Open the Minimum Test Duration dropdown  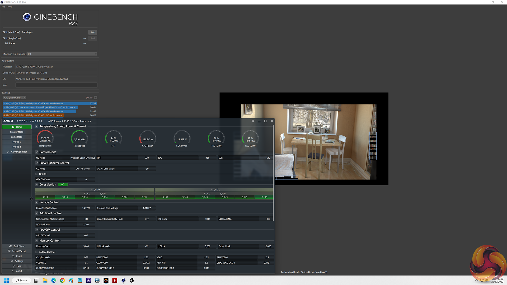pos(62,54)
